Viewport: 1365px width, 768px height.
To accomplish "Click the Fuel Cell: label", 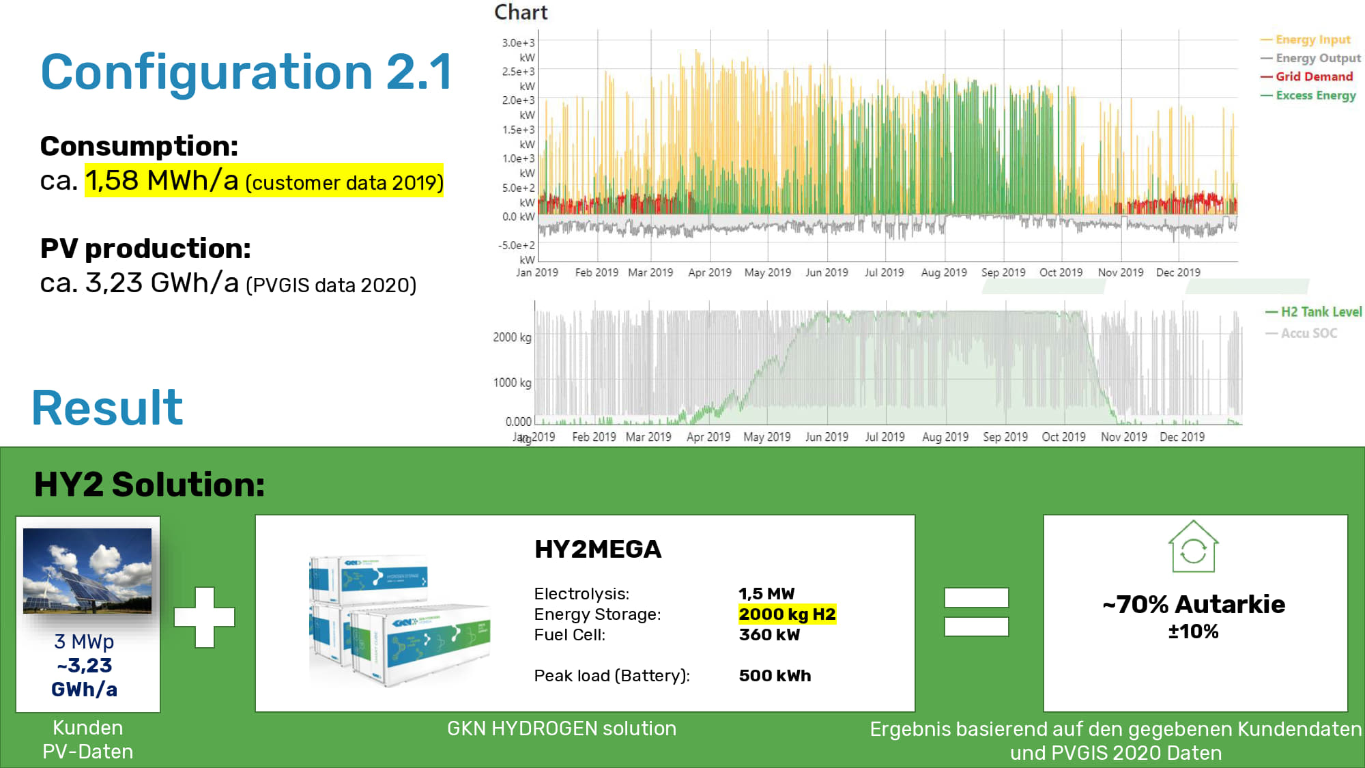I will coord(569,635).
